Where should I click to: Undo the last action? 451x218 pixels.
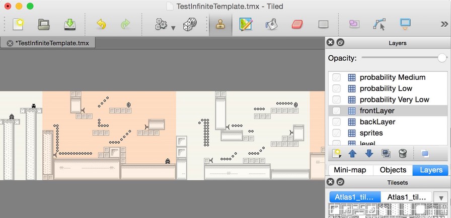pos(101,25)
